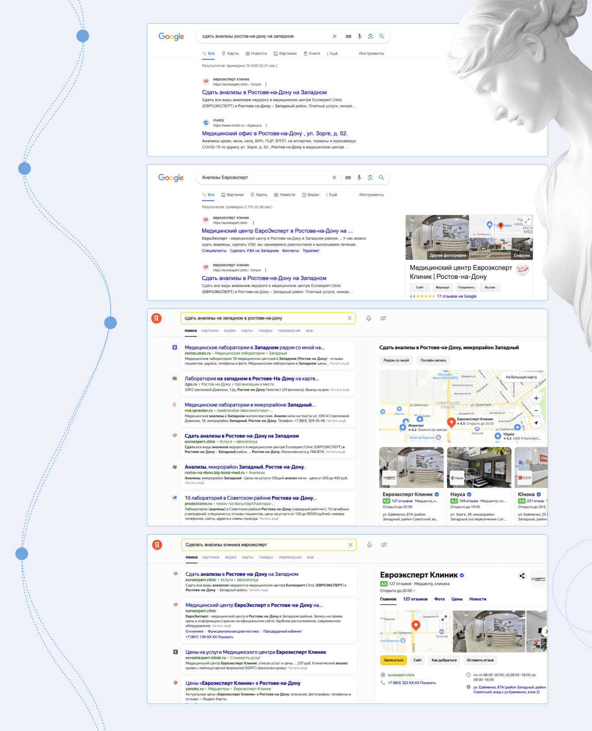The height and width of the screenshot is (731, 592).
Task: Open the "Книги" tab in Google search
Action: (312, 53)
